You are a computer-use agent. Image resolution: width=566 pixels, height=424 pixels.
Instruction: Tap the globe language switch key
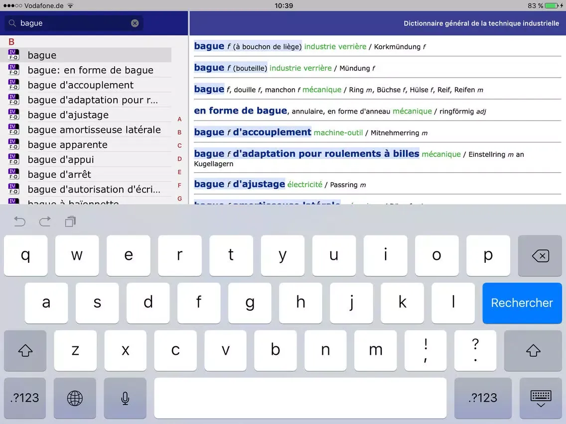pyautogui.click(x=75, y=398)
